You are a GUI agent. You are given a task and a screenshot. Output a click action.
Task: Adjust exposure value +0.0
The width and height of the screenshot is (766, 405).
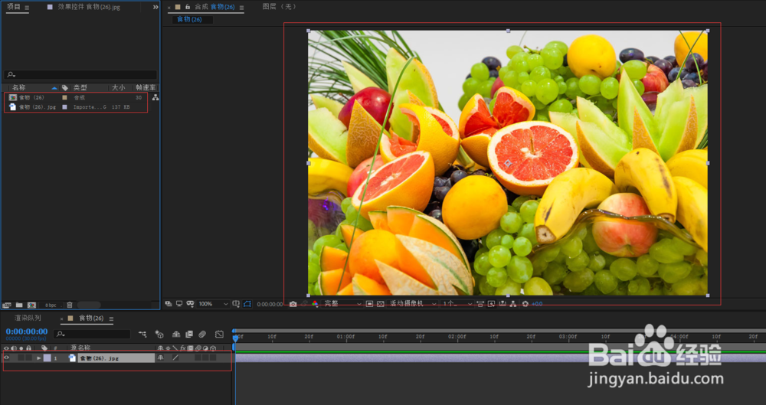(x=538, y=304)
